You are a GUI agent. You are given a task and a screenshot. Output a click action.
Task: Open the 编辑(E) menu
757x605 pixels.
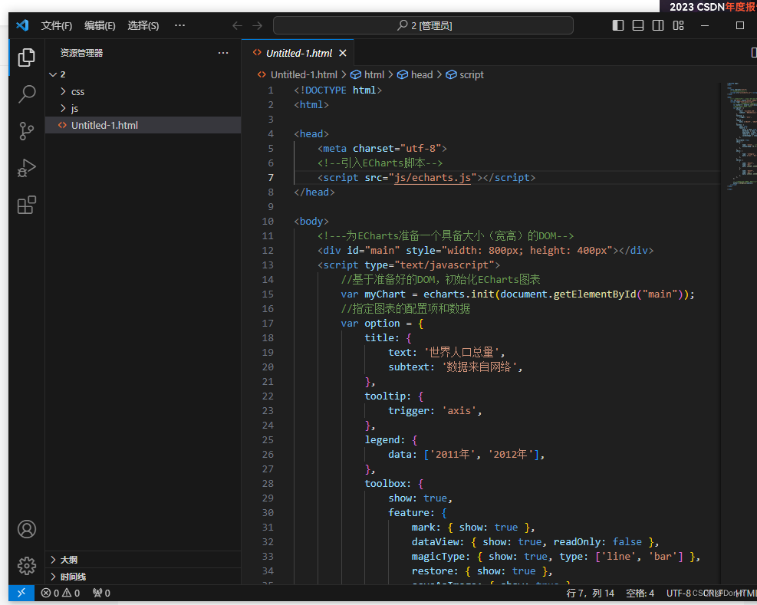(100, 25)
